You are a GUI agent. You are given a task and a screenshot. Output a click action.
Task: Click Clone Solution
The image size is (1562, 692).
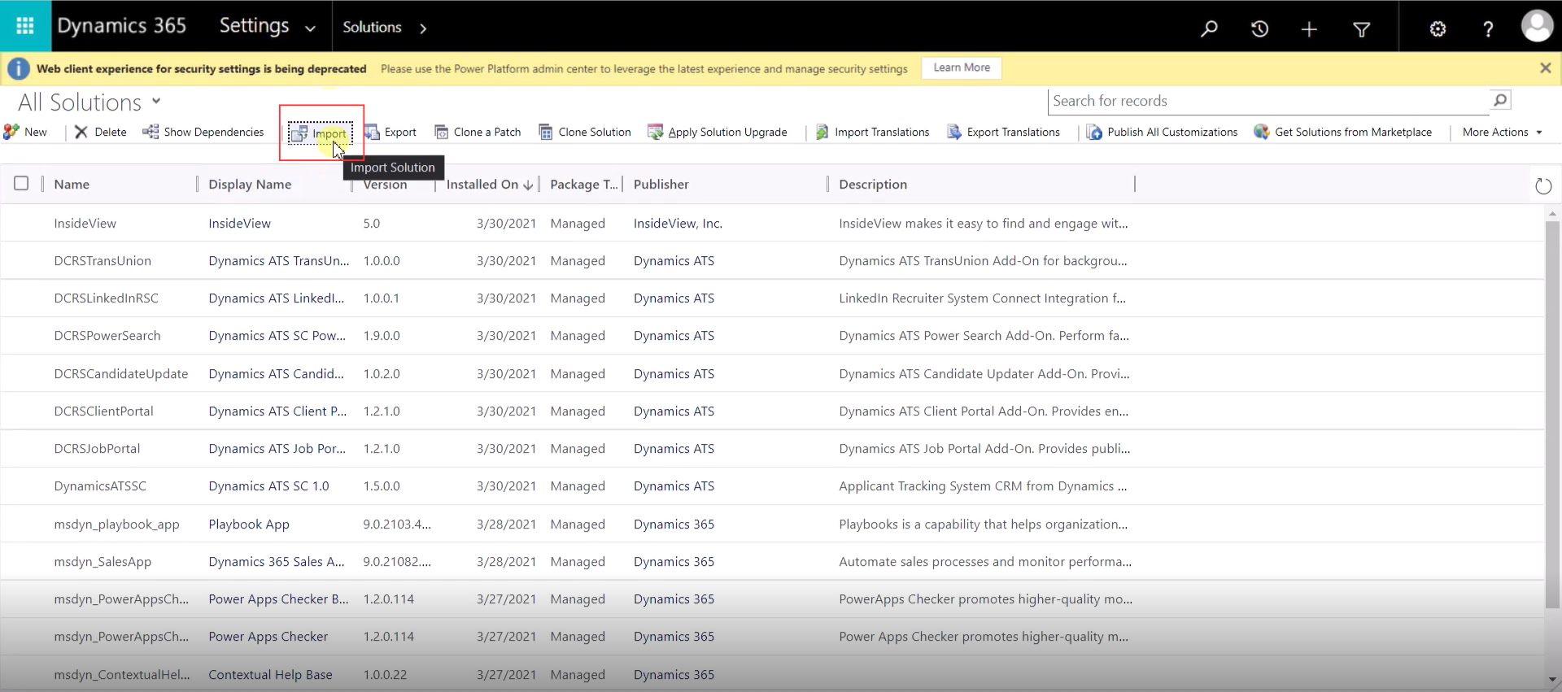pyautogui.click(x=585, y=132)
